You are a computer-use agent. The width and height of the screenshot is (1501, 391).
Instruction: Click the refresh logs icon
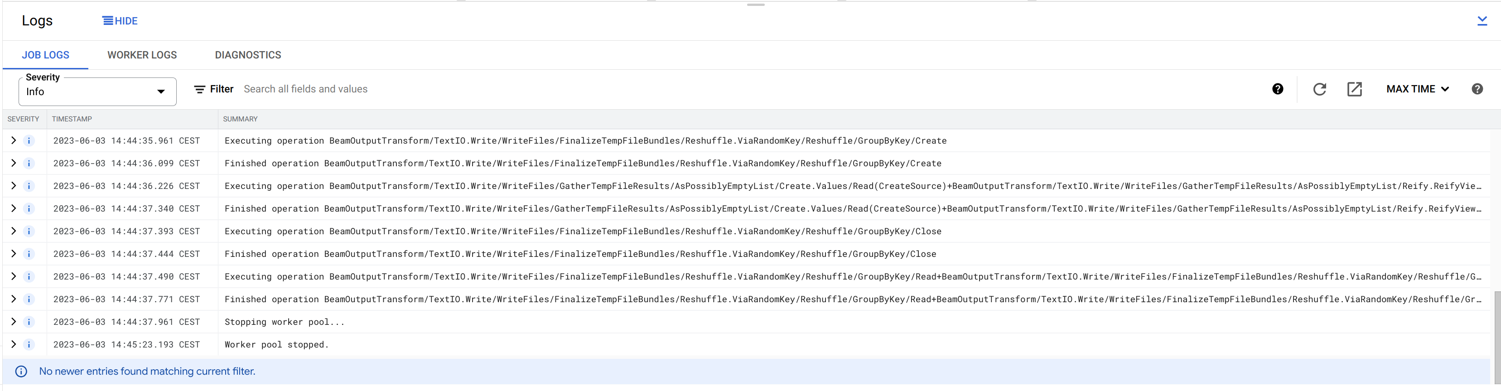click(1319, 89)
